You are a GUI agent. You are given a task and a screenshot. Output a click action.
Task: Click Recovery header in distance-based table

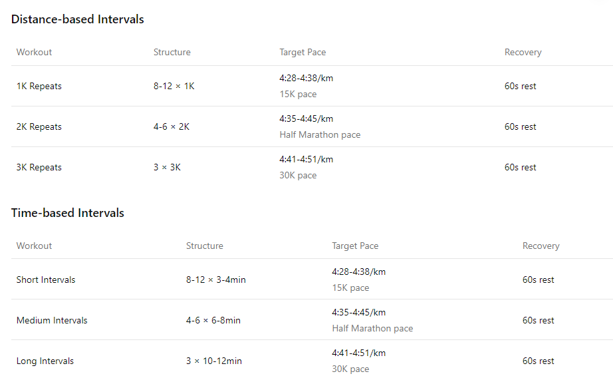[523, 53]
